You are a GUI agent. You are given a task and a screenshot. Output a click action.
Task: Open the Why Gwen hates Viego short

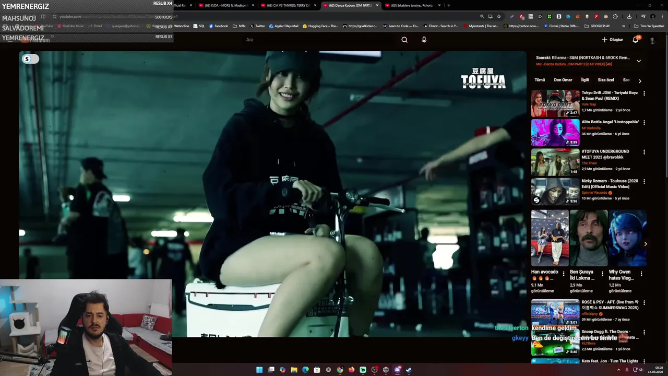(x=627, y=238)
